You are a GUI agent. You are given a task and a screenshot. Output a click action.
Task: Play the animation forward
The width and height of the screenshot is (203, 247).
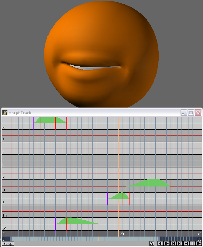tap(199, 244)
